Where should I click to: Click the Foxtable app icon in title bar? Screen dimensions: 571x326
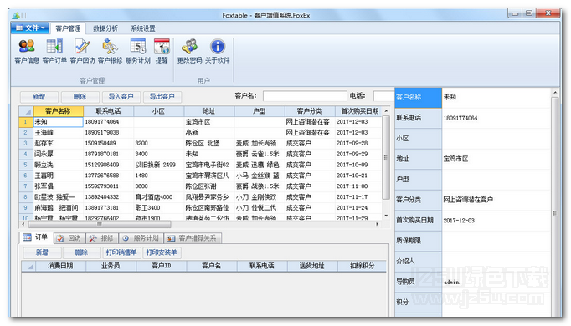(x=16, y=15)
